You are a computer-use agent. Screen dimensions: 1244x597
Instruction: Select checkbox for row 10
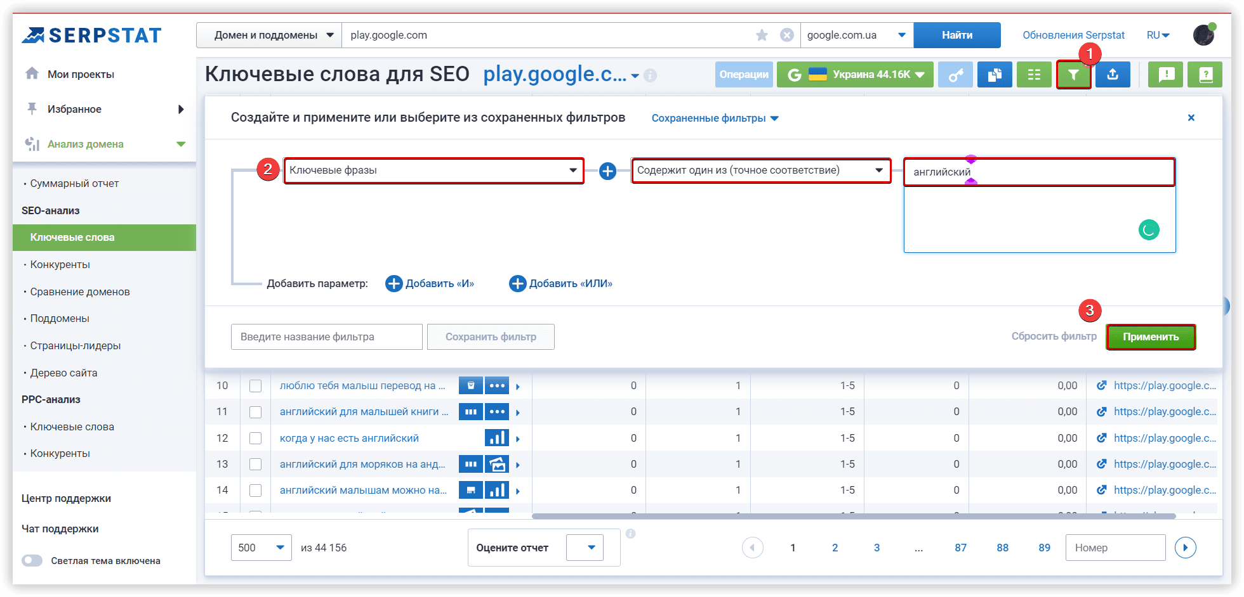pyautogui.click(x=256, y=386)
